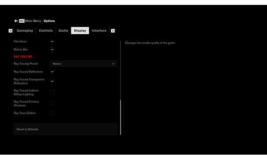
Task: Disable the Film Grain checkbox
Action: [x=52, y=41]
